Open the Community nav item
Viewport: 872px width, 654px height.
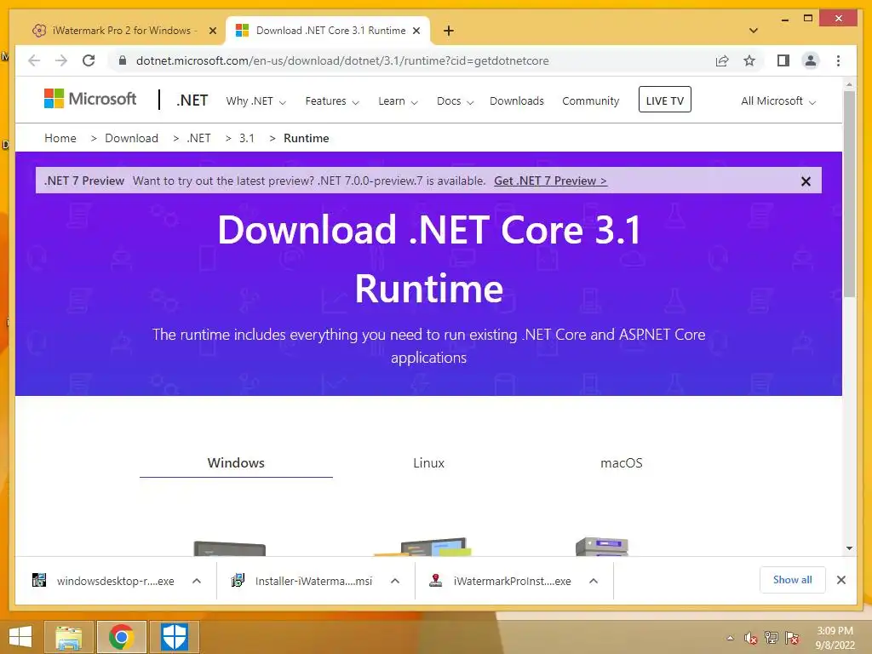(591, 101)
